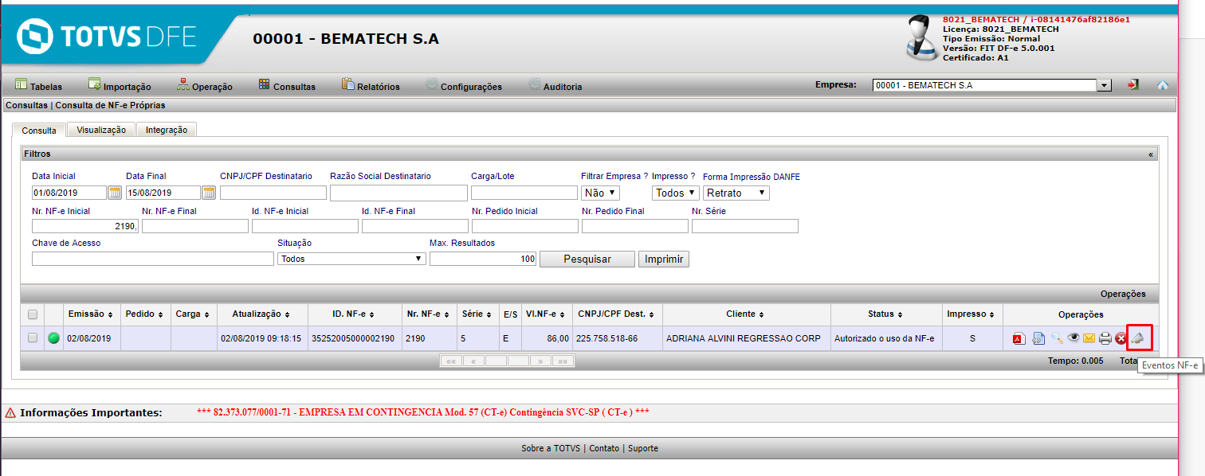Switch to Visualização tab
Viewport: 1205px width, 476px height.
(101, 130)
